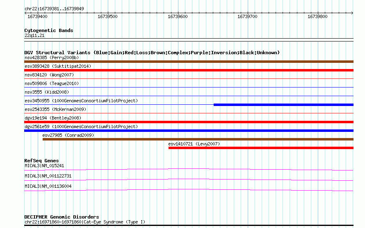
Task: Click esv3450955 1000GenomesConsortiumPilotProject label
Action: point(81,101)
